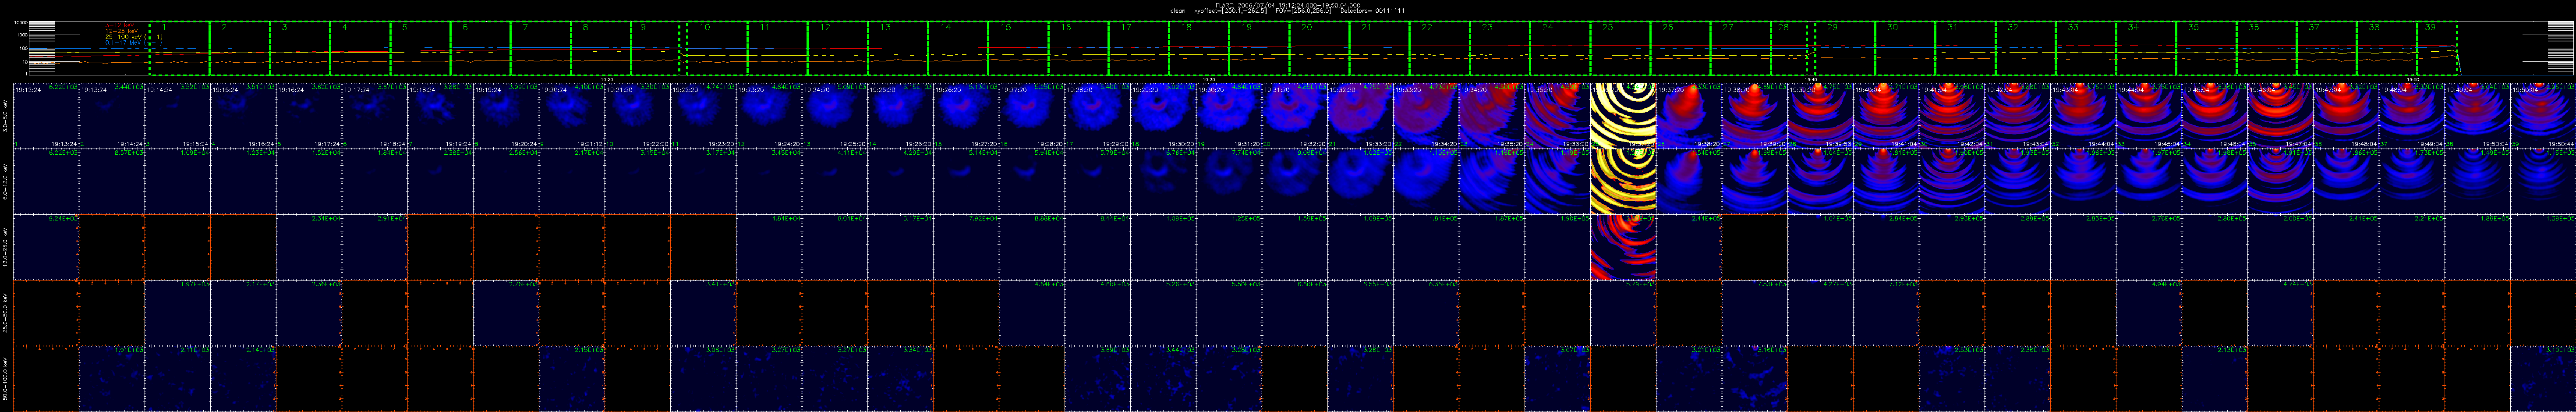Screen dimensions: 2576x412
Task: Click the orange "12-25 keV" legend label
Action: [122, 32]
